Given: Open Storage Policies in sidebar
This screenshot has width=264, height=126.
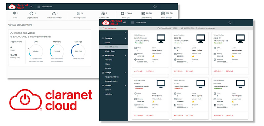Looking at the screenshot, I should pos(111,81).
